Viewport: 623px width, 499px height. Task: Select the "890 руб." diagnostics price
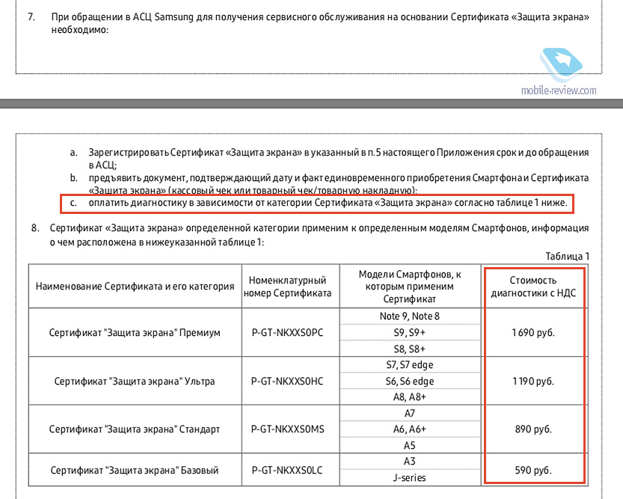(x=533, y=429)
